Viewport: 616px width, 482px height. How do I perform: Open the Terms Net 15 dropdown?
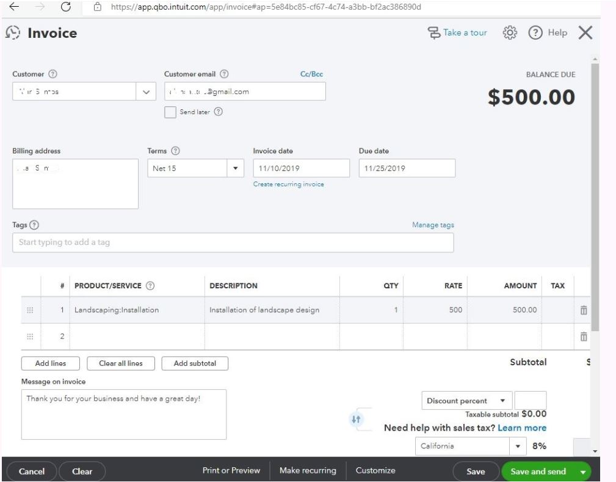tap(235, 168)
